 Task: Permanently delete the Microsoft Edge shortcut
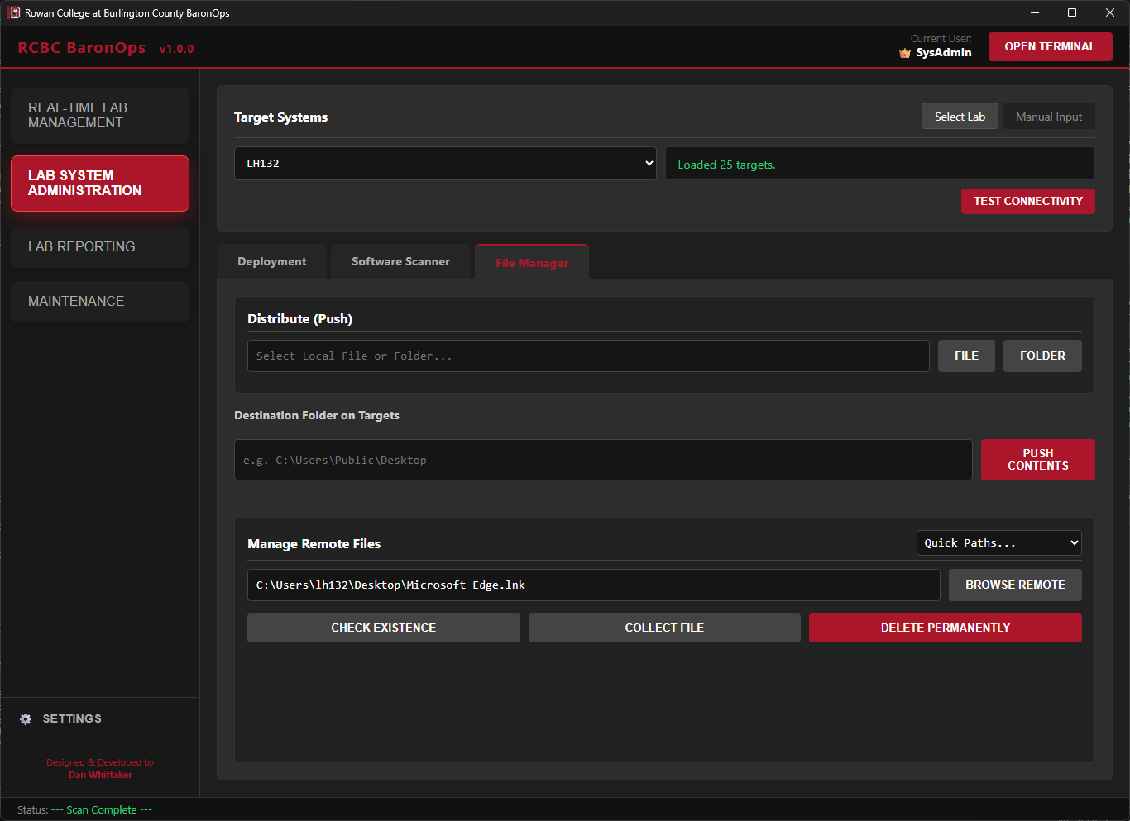click(x=945, y=628)
